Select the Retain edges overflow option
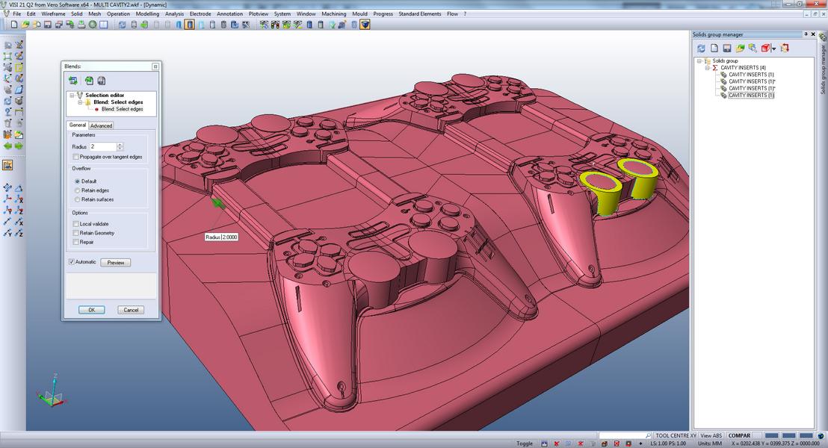The image size is (828, 448). pyautogui.click(x=77, y=190)
